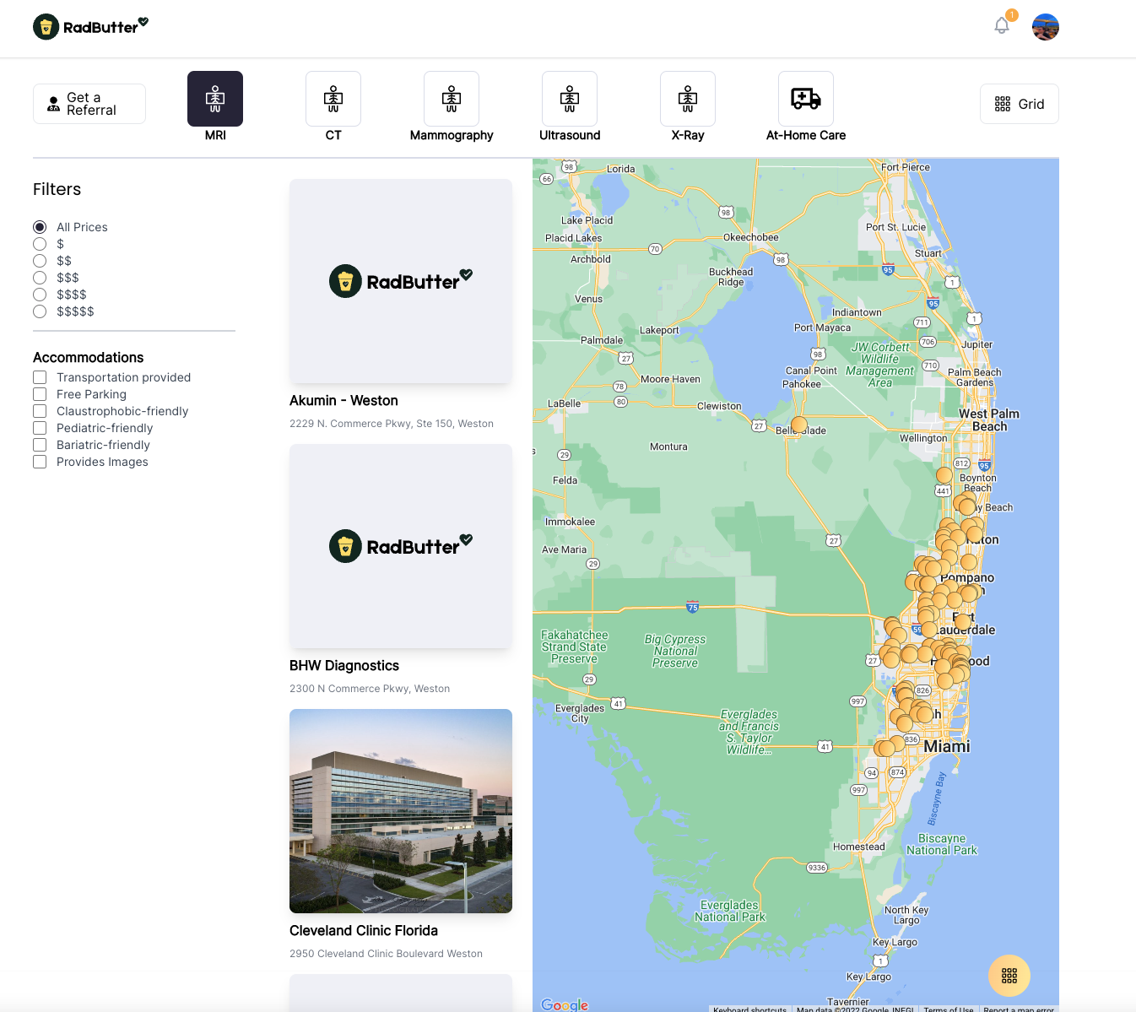Viewport: 1136px width, 1012px height.
Task: Enable Bariatric-friendly filter
Action: click(40, 445)
